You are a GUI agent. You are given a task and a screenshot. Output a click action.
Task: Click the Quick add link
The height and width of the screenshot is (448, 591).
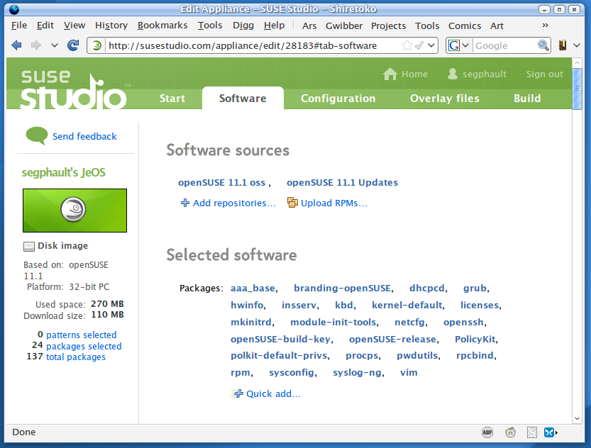pos(273,394)
